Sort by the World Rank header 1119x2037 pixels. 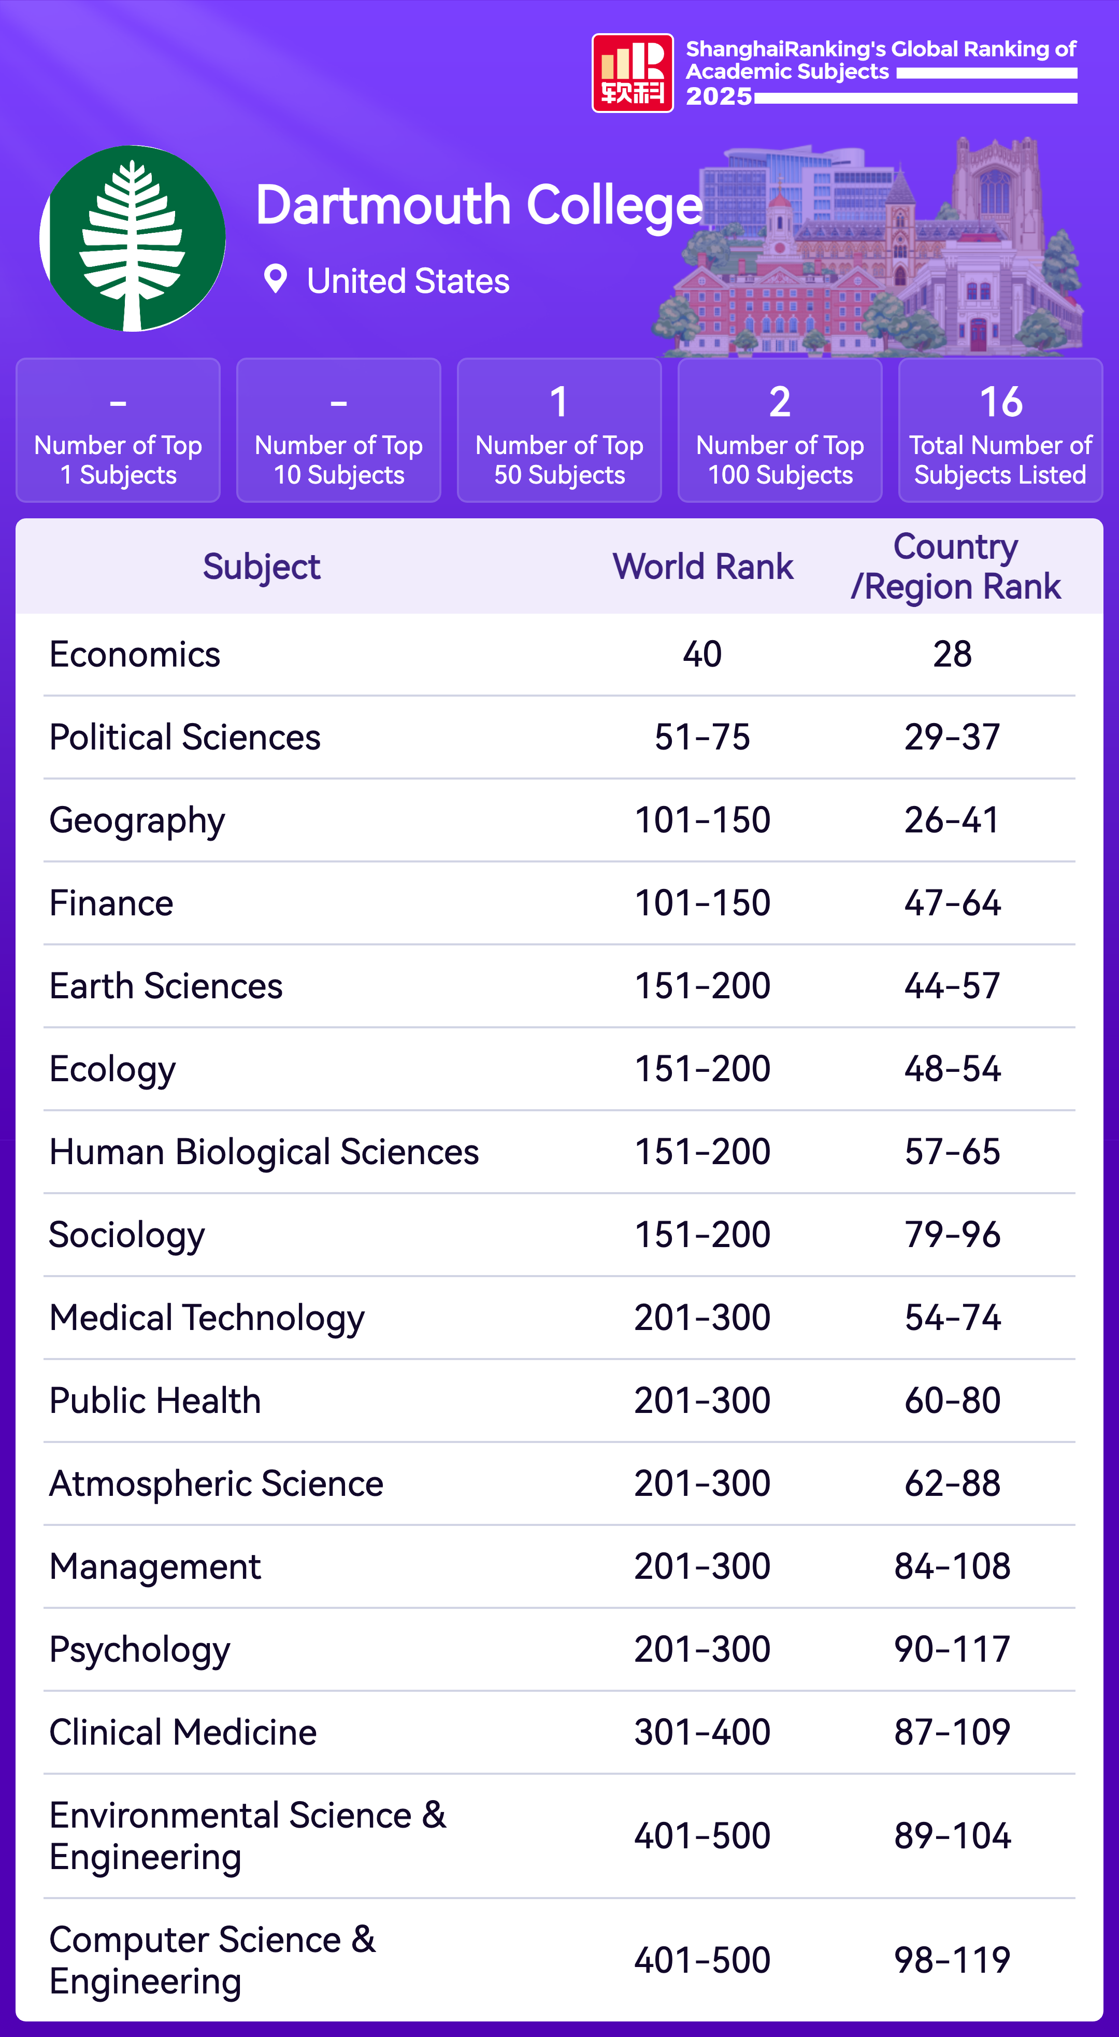702,566
